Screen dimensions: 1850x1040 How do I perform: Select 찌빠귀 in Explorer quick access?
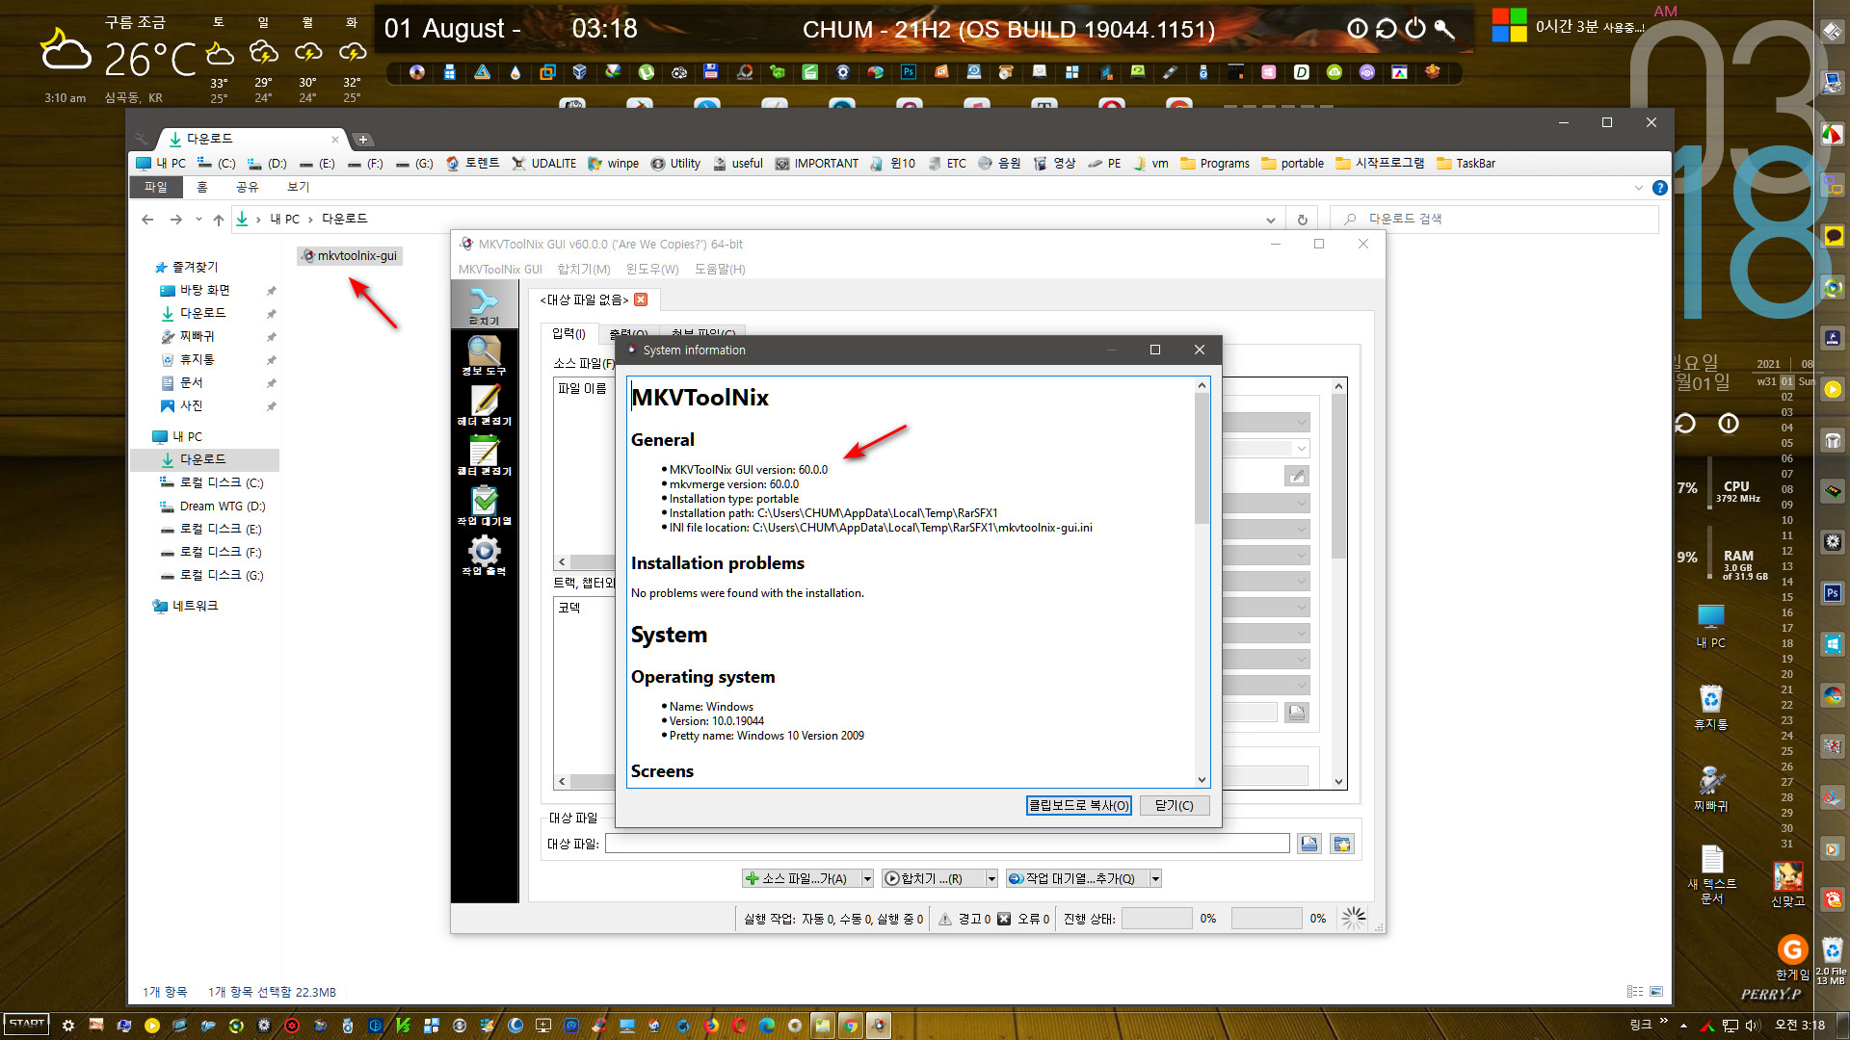(x=197, y=336)
